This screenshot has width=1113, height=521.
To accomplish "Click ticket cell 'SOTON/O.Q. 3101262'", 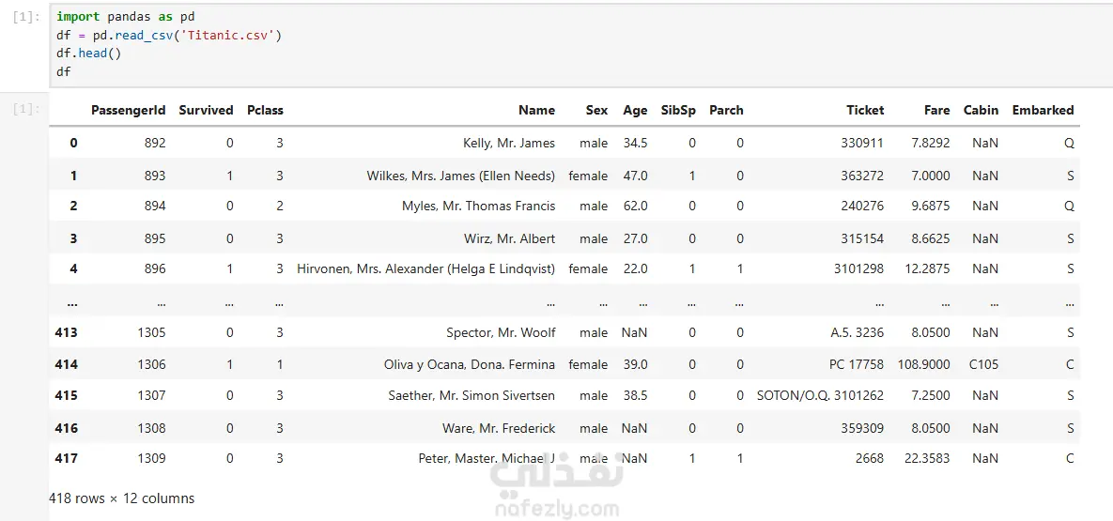I will [820, 396].
